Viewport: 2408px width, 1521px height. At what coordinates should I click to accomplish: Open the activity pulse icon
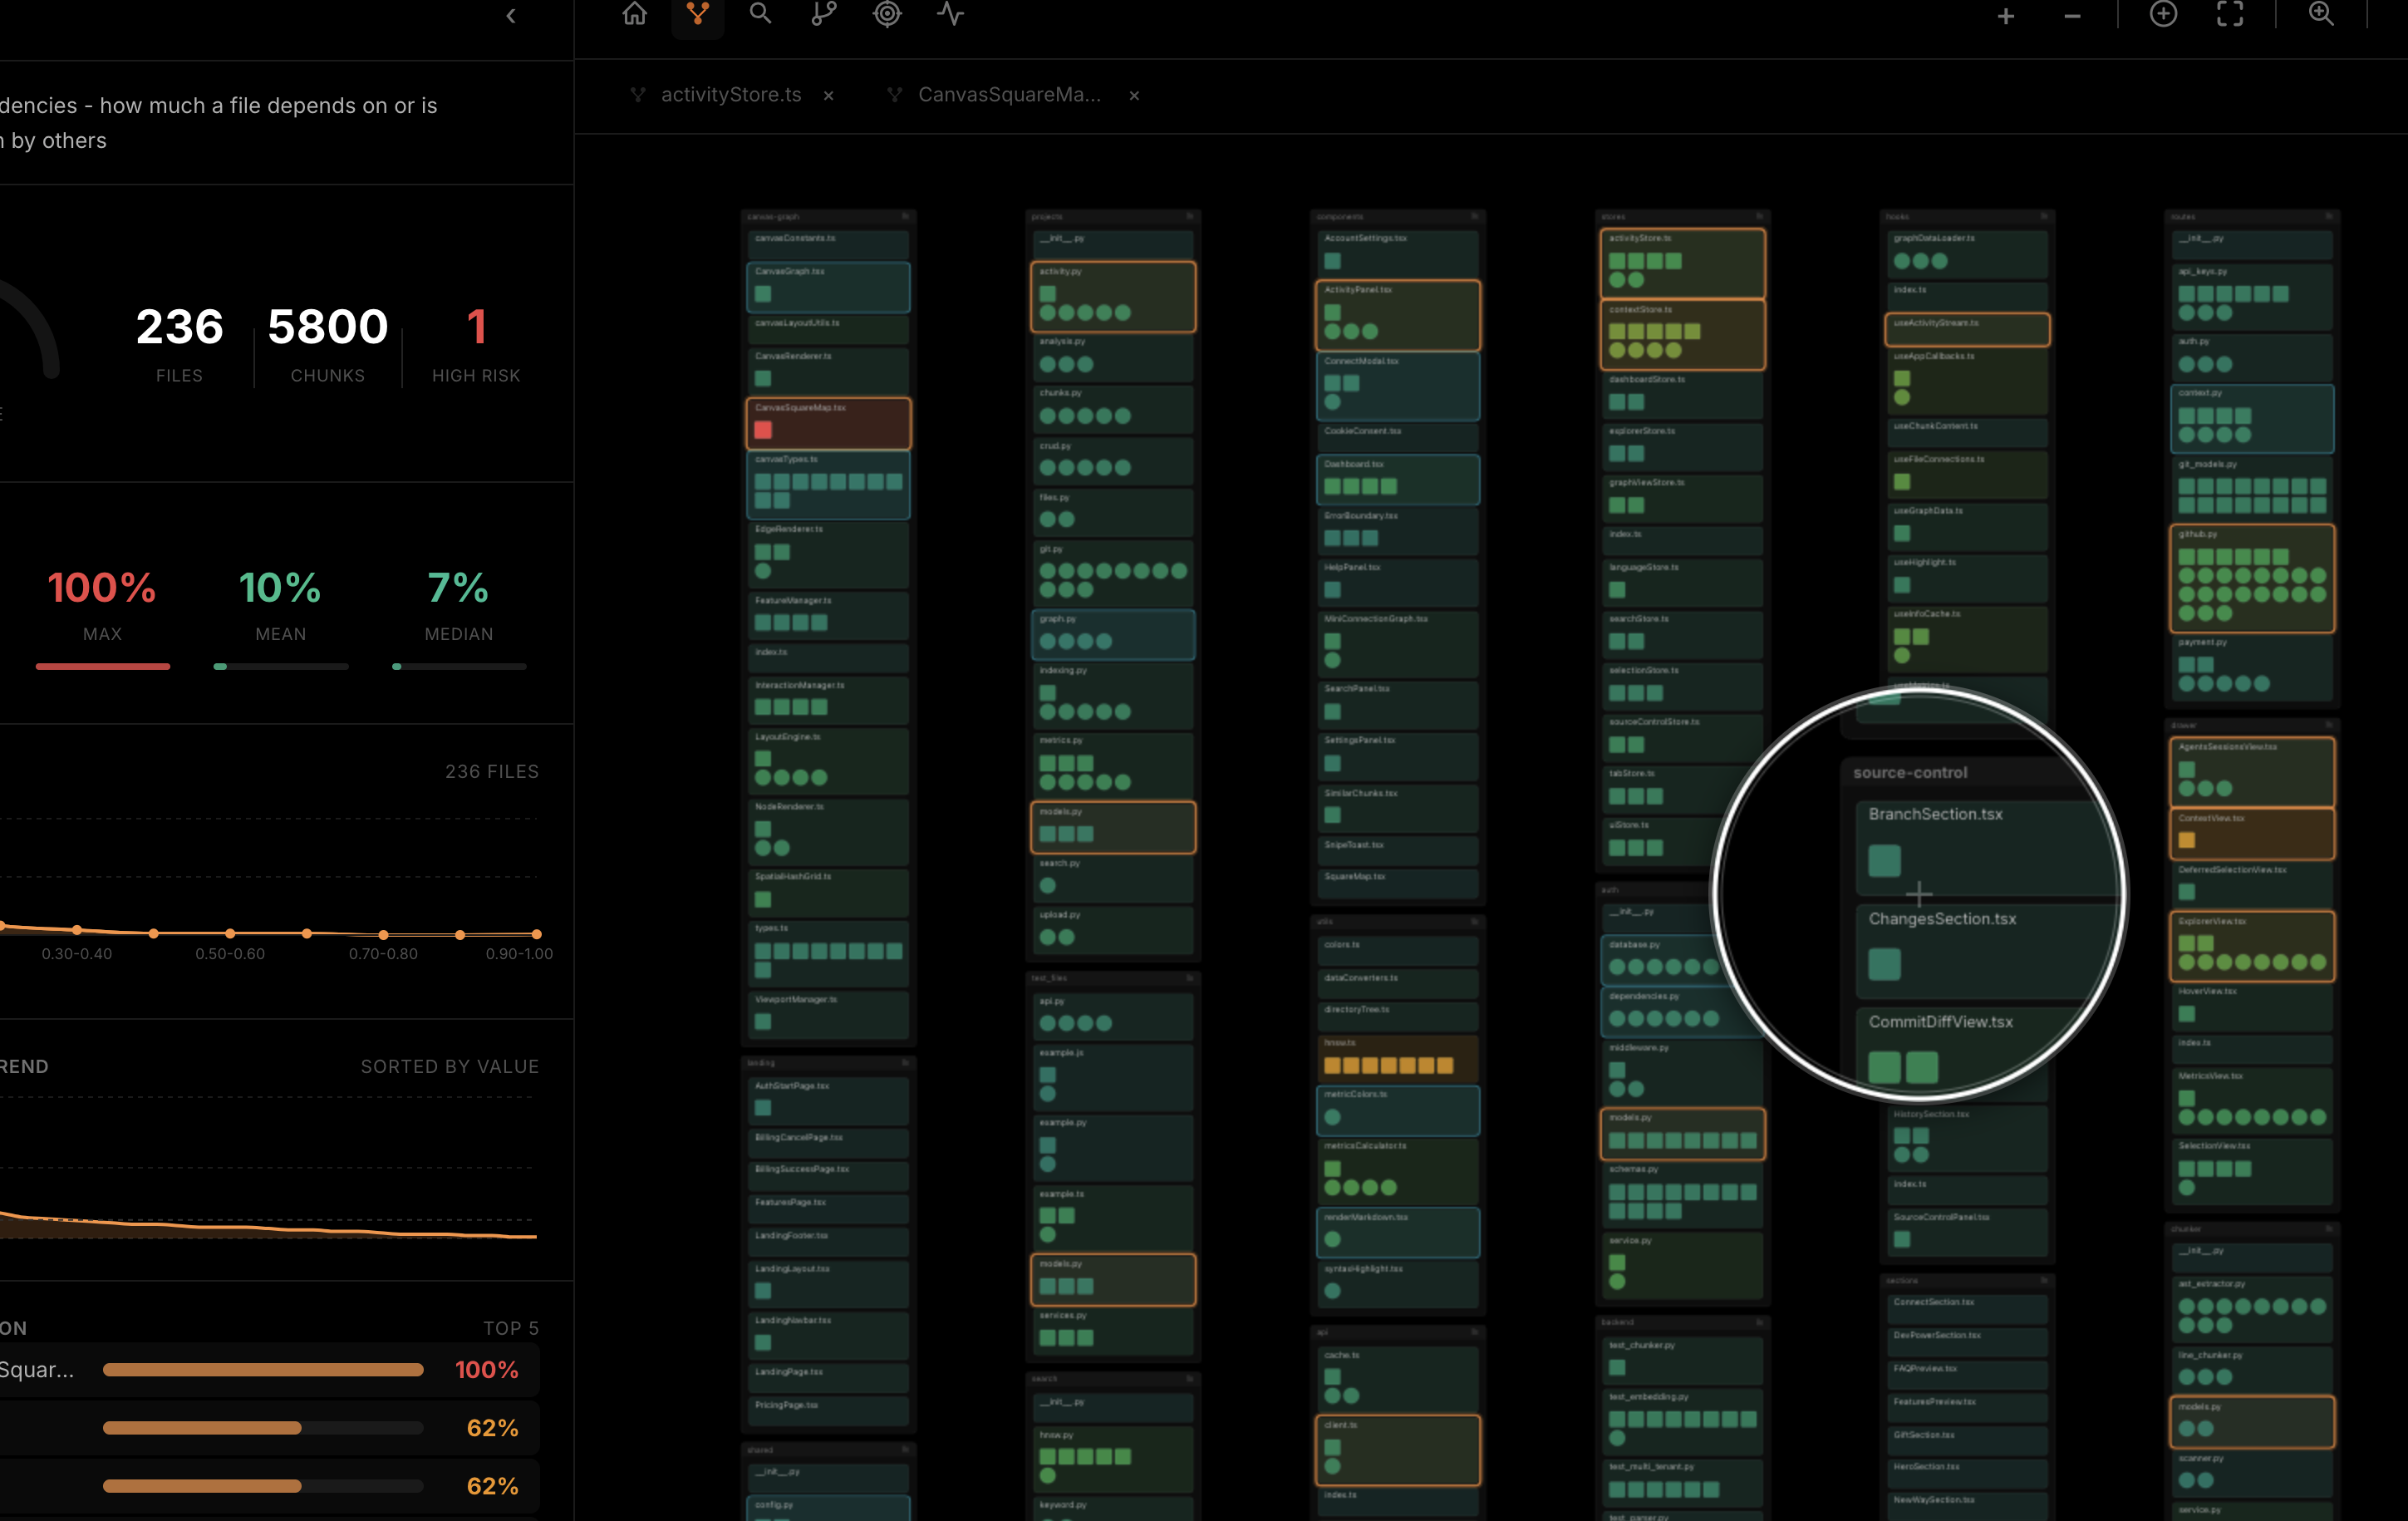pos(950,14)
